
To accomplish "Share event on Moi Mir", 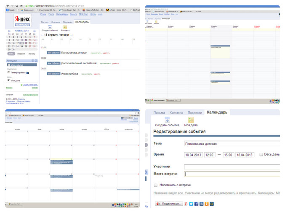I will click(x=212, y=204).
